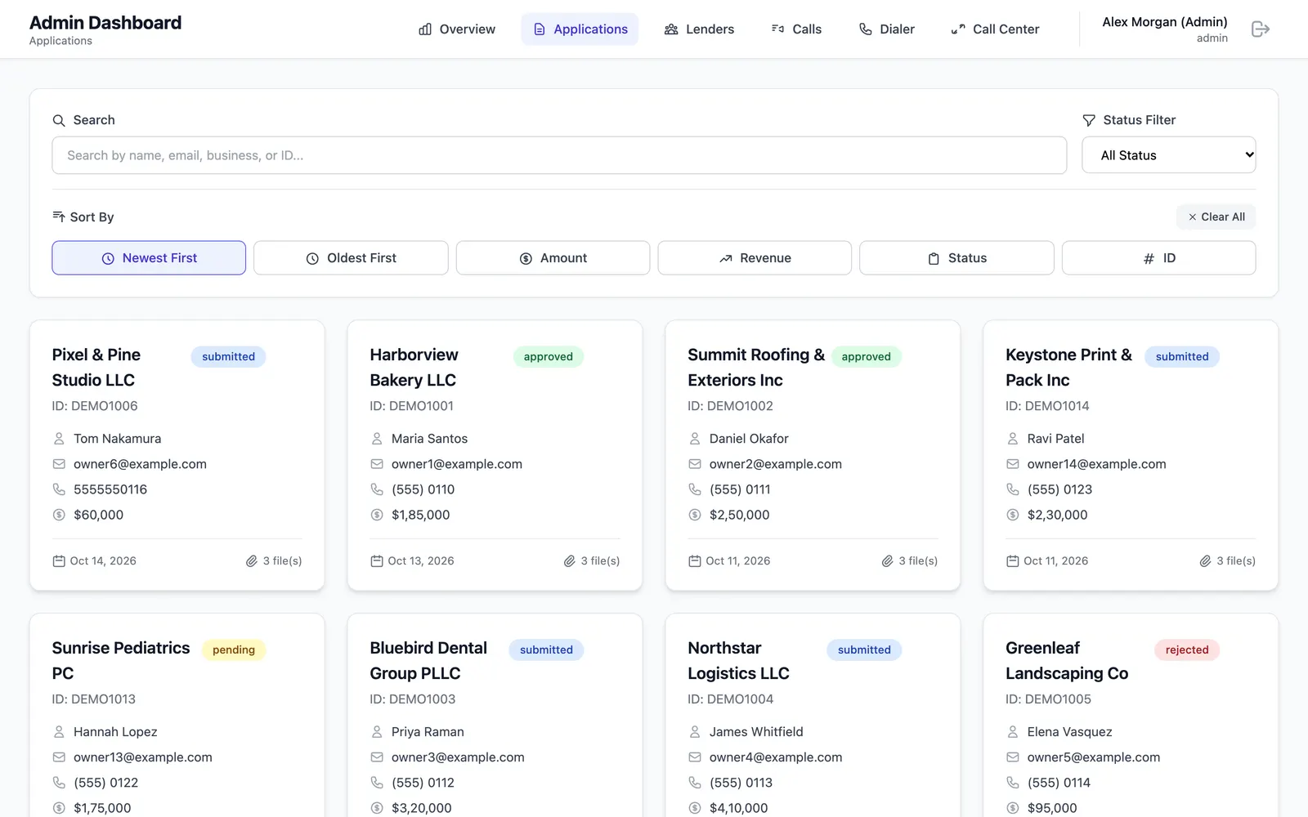
Task: Open the Summit Roofing & Exteriors Inc application
Action: point(813,455)
